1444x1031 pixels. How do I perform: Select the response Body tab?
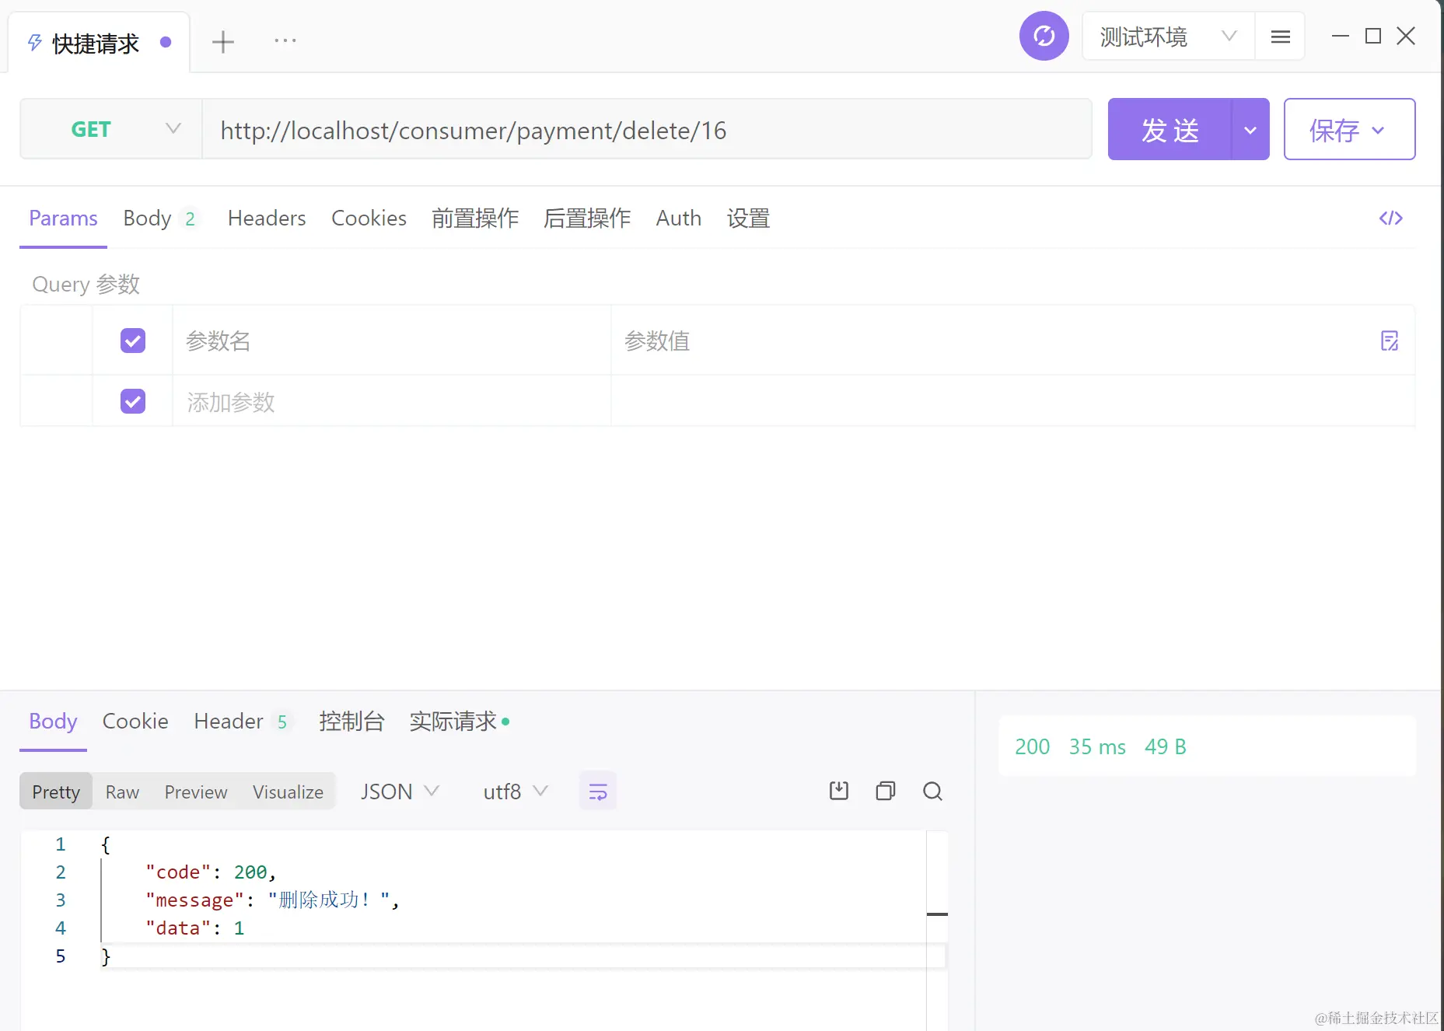point(53,722)
